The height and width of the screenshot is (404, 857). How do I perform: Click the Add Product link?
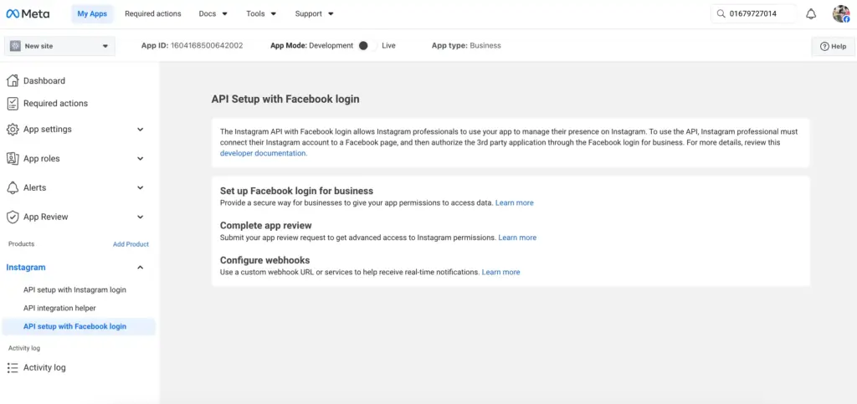[x=131, y=244]
